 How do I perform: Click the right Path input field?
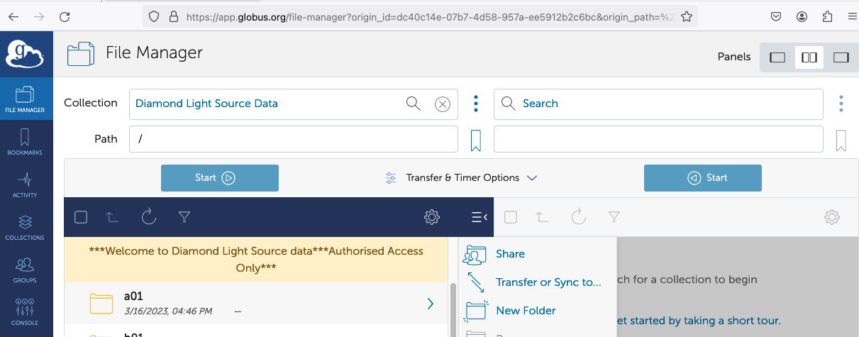point(658,139)
